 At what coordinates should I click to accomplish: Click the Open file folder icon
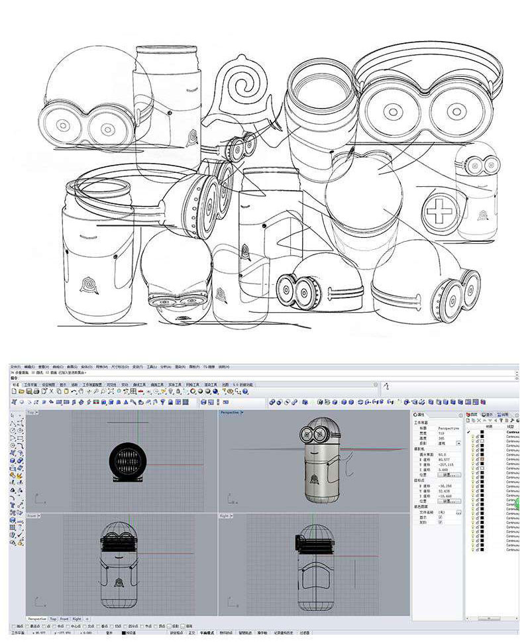coord(22,392)
